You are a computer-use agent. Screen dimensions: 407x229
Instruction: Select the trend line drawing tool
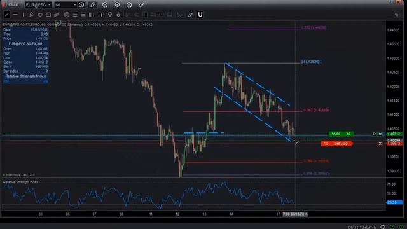click(x=7, y=15)
